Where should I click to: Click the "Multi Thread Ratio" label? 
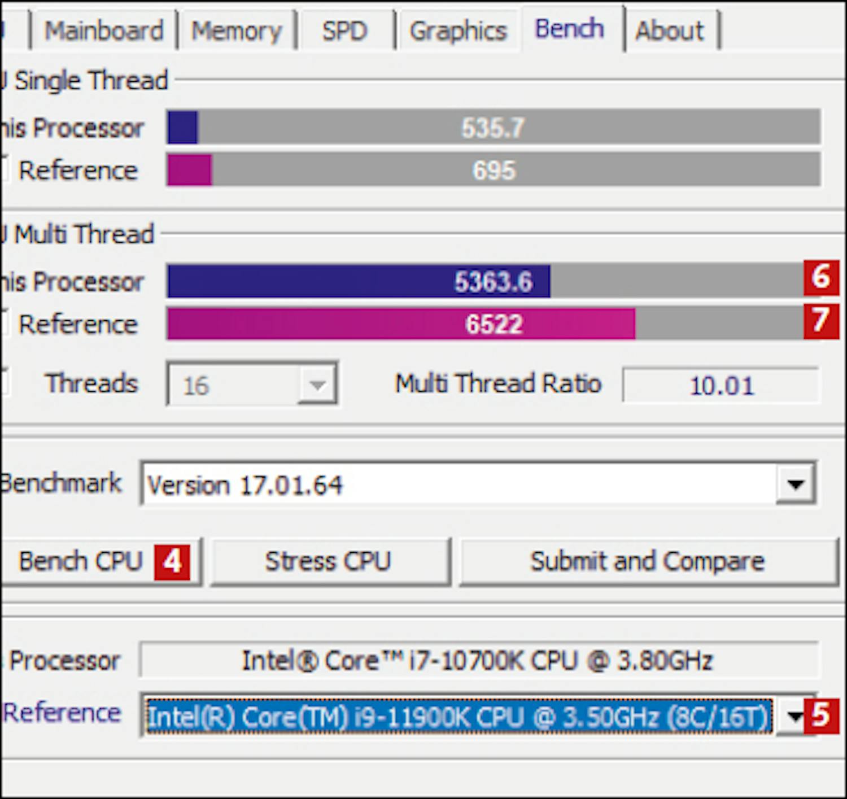[498, 383]
